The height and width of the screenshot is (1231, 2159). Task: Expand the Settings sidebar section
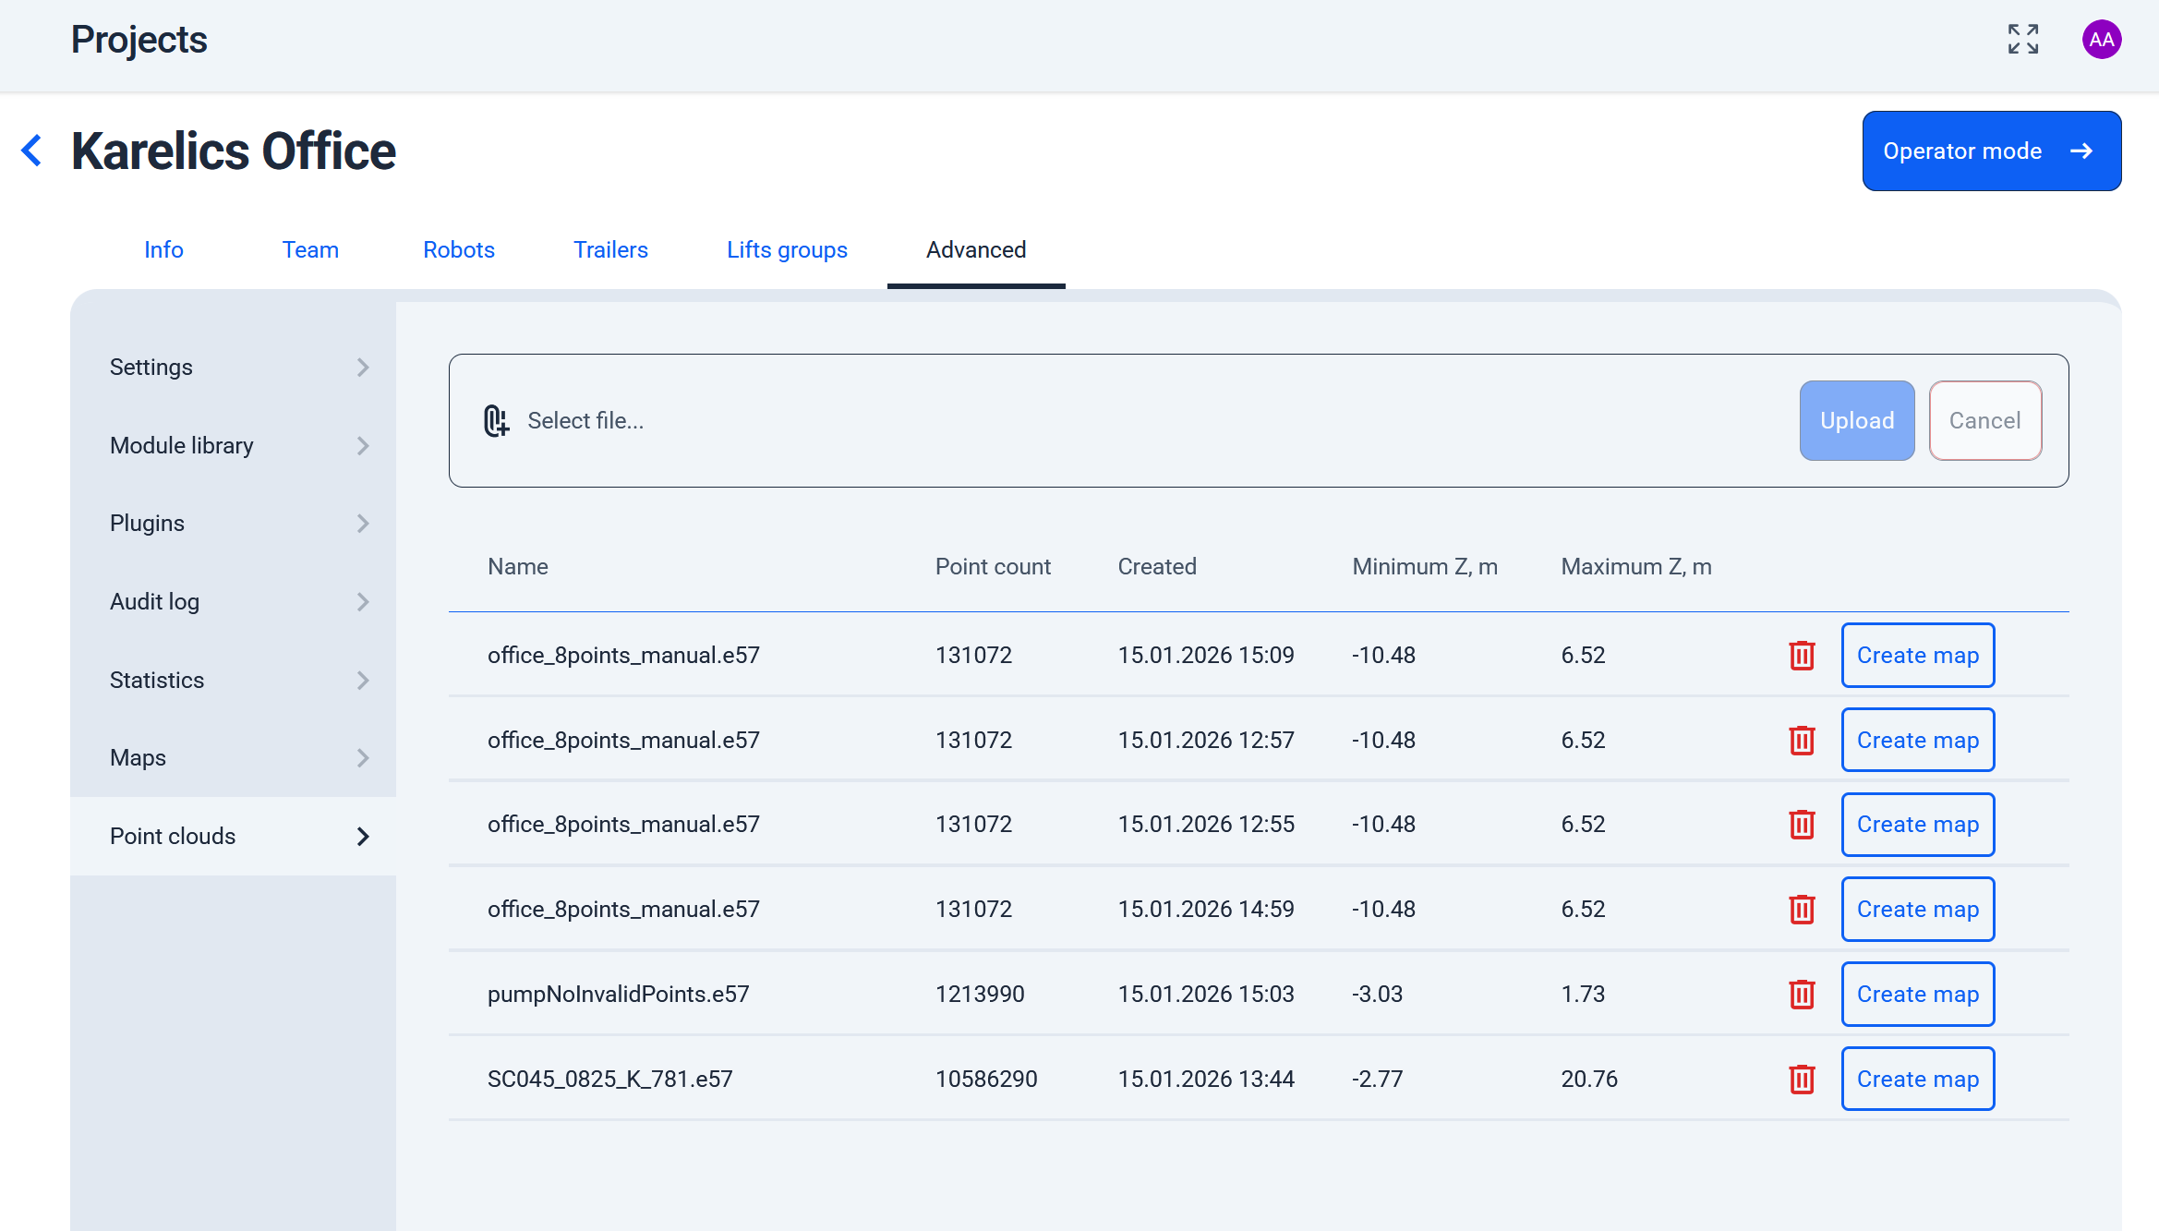point(233,368)
